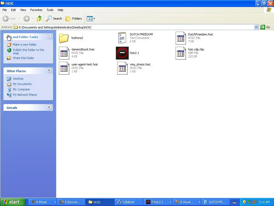The height and width of the screenshot is (206, 274).
Task: Open My Computer link
Action: click(21, 89)
